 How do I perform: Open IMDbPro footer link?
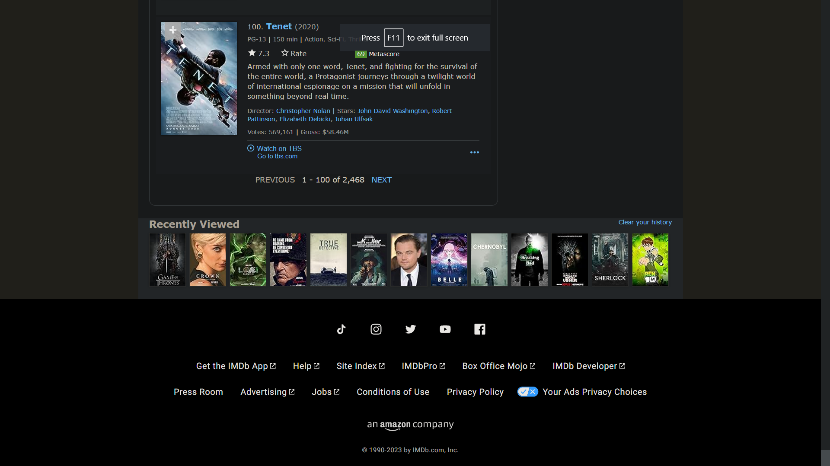(423, 366)
